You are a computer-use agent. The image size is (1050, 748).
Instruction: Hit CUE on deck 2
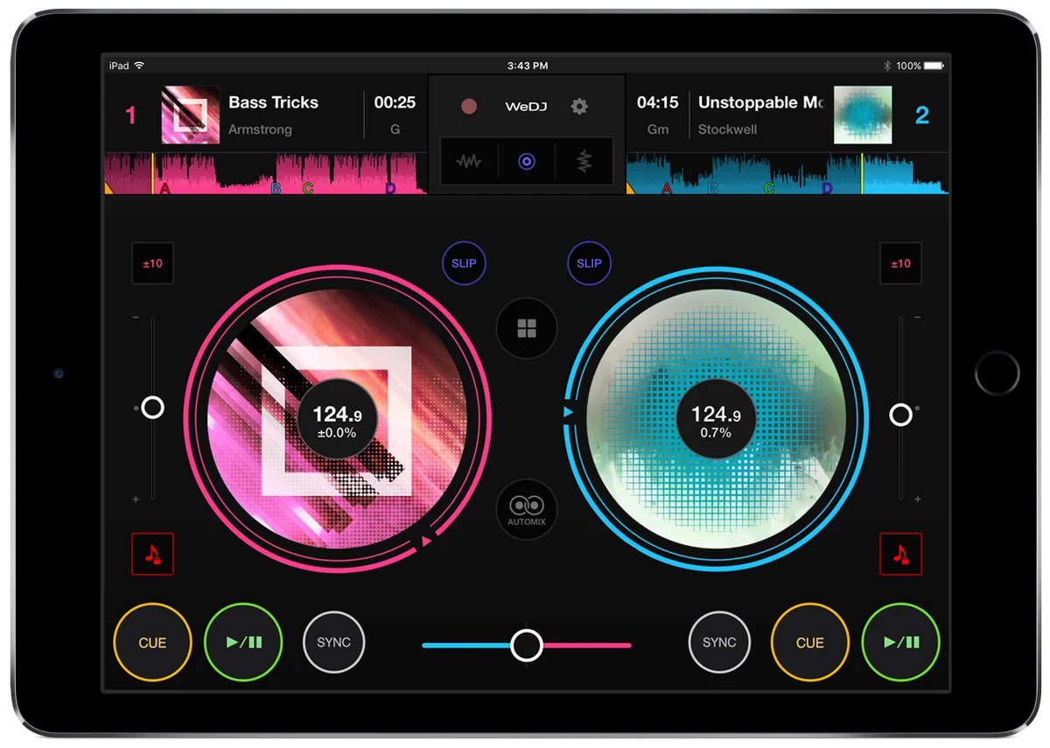pos(809,642)
